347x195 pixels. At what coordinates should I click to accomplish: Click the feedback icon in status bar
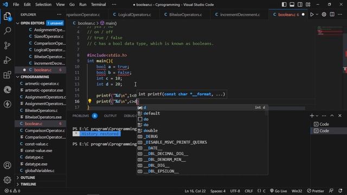tap(331, 191)
